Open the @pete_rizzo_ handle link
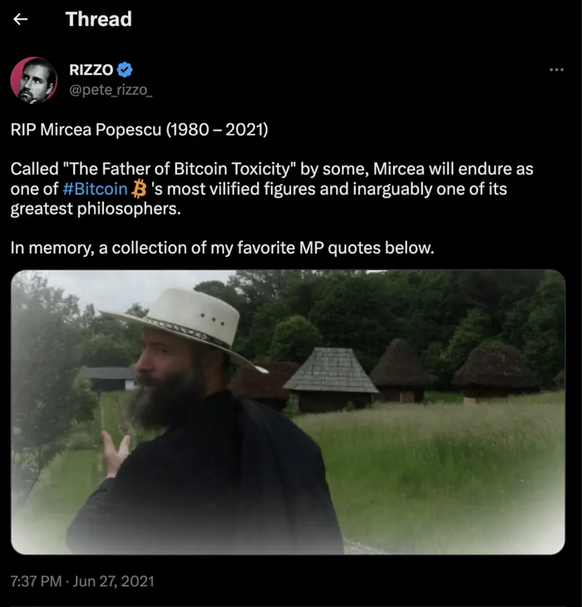 pos(111,90)
